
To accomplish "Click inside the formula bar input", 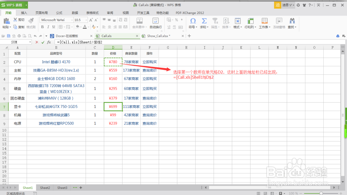I will [199, 42].
